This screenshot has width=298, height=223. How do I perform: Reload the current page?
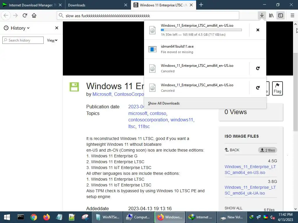point(25,15)
